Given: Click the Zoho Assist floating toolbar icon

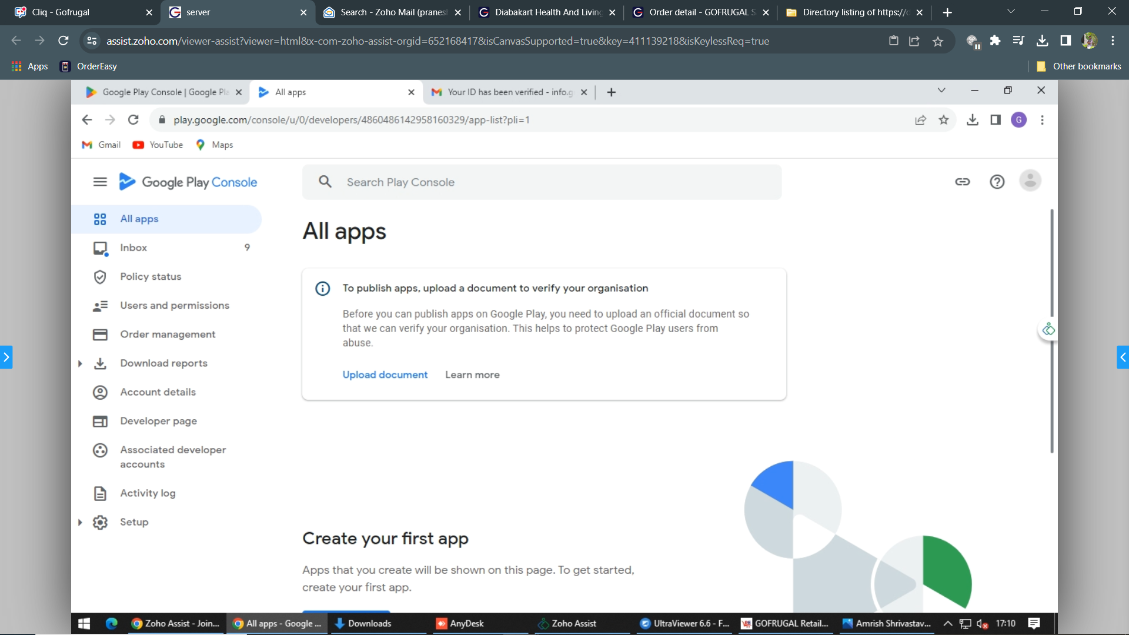Looking at the screenshot, I should 1048,330.
